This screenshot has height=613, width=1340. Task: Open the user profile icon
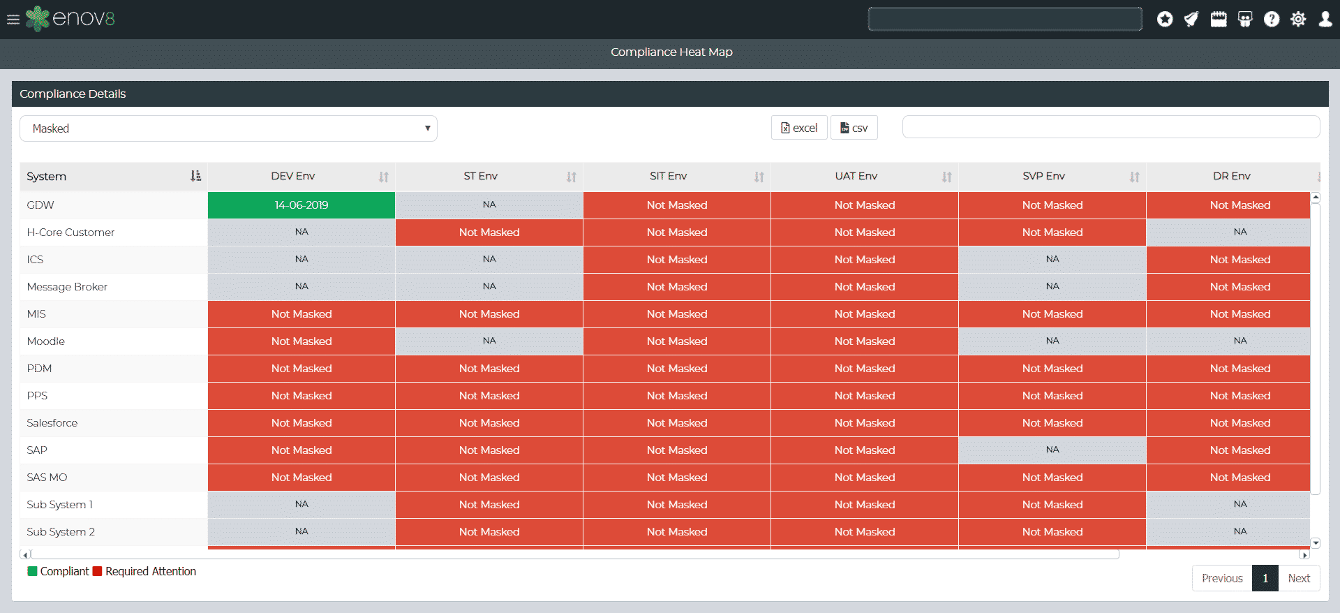point(1325,20)
